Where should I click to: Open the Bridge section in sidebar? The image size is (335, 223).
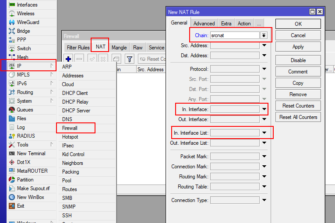tap(23, 31)
